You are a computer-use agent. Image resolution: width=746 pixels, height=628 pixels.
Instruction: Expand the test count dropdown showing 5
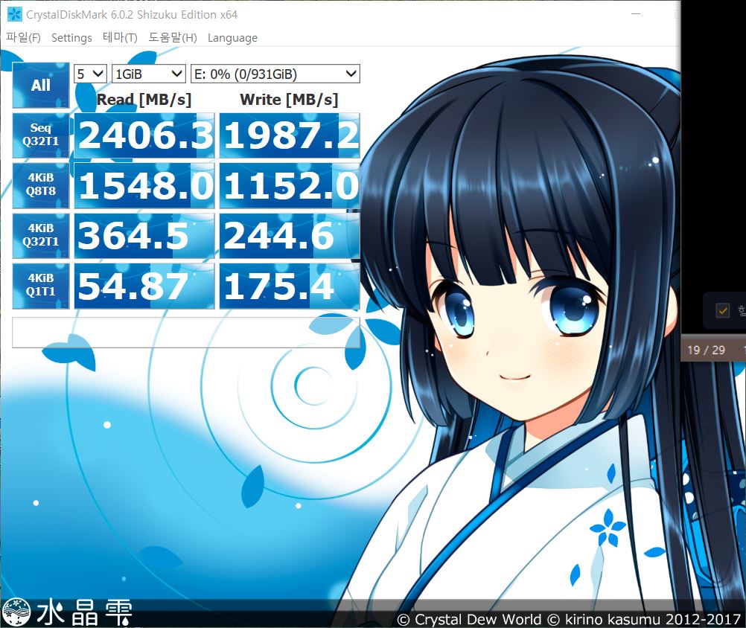pos(90,74)
